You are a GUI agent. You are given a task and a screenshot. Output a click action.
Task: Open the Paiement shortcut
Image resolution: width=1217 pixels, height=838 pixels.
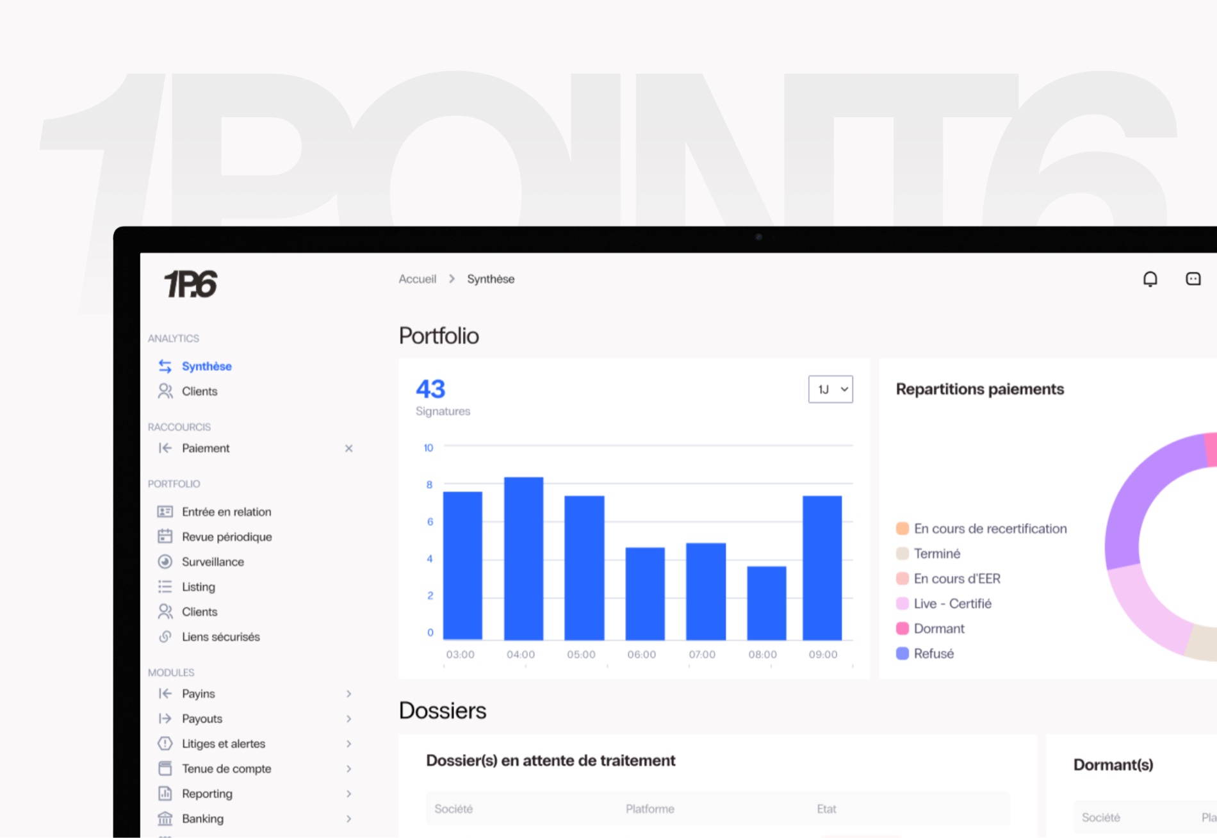206,448
